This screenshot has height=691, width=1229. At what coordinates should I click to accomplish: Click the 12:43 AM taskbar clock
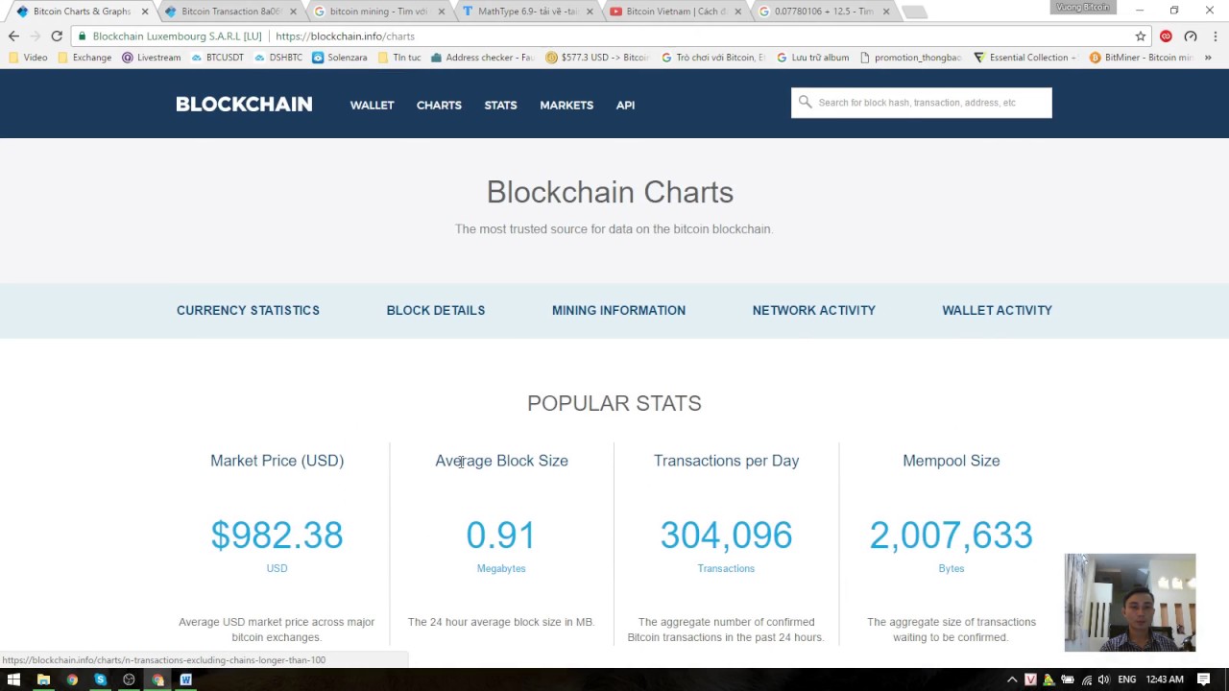tap(1165, 679)
